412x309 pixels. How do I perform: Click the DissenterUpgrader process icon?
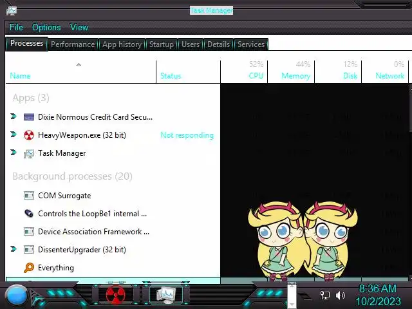[29, 249]
